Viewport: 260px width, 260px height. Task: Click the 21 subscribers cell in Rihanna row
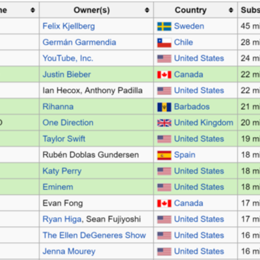click(249, 107)
